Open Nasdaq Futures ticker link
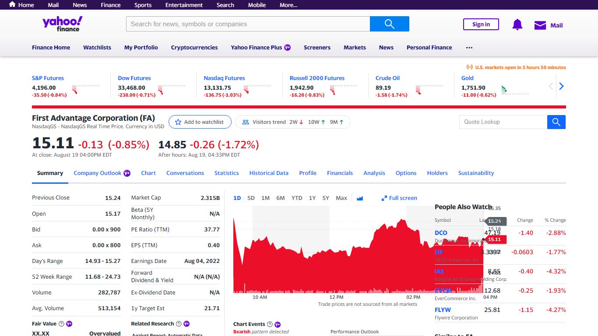Screen dimensions: 598x336 (x=224, y=78)
